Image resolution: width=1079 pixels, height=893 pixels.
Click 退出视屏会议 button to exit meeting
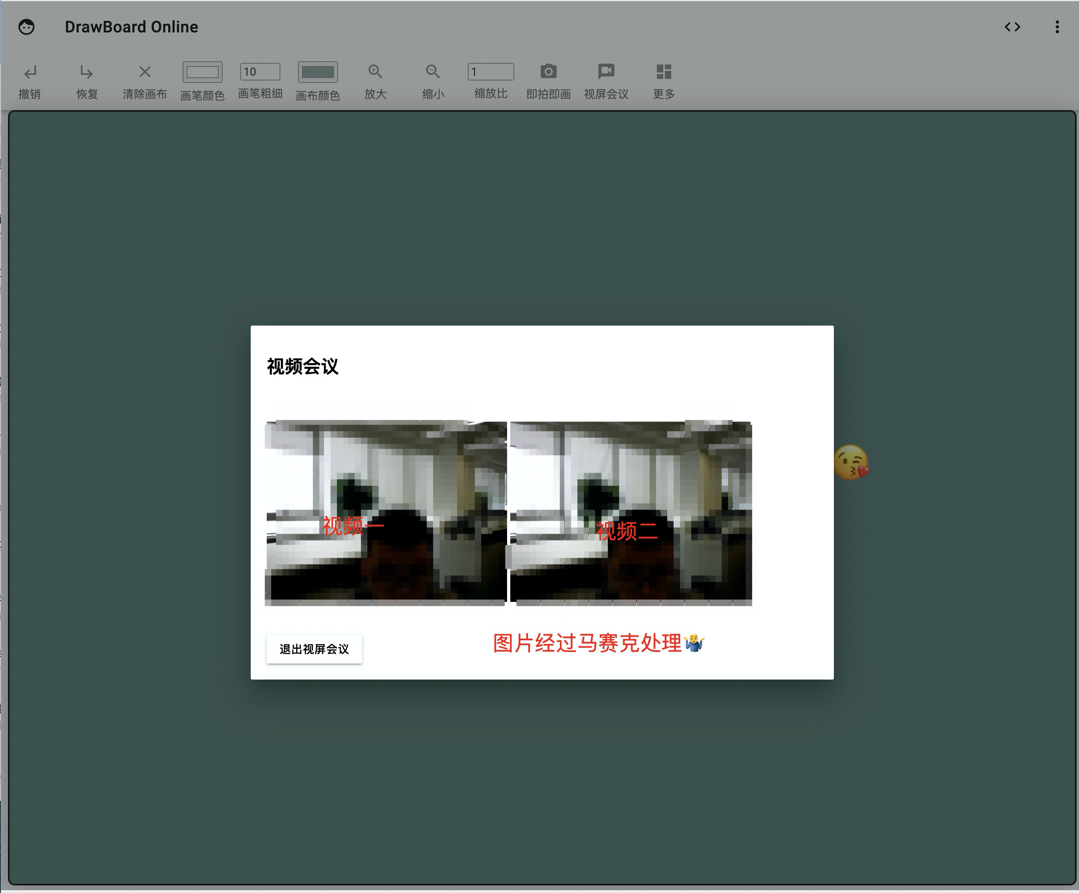coord(314,649)
